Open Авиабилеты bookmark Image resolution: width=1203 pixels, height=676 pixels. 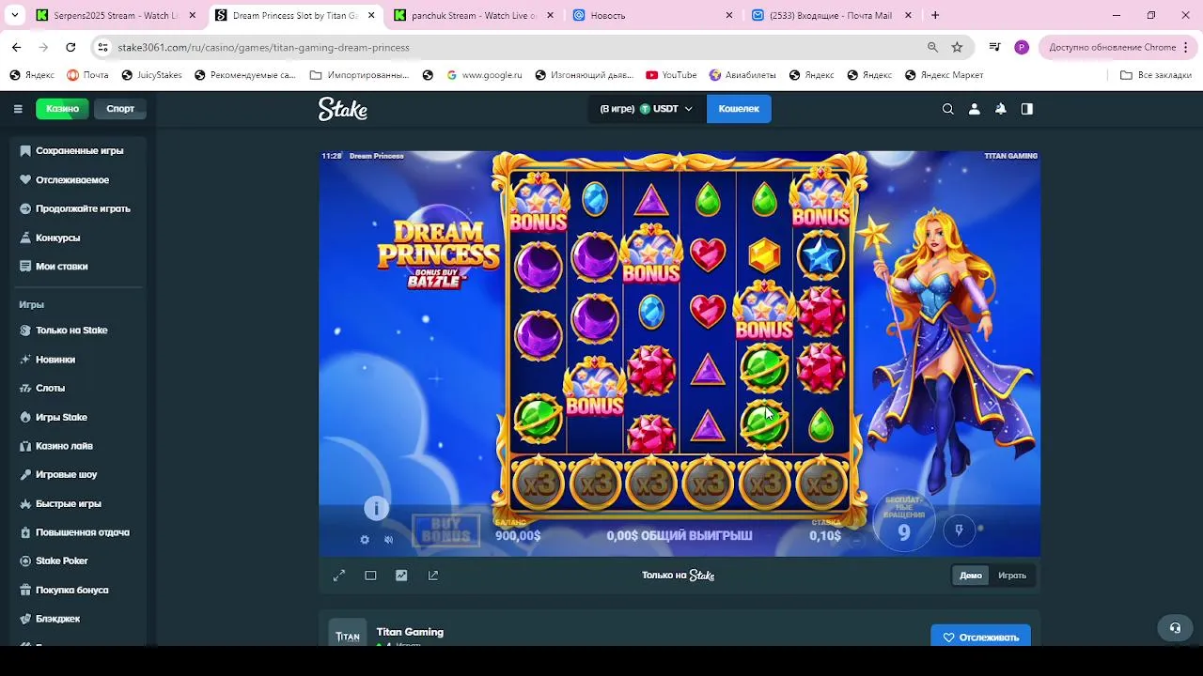tap(742, 75)
